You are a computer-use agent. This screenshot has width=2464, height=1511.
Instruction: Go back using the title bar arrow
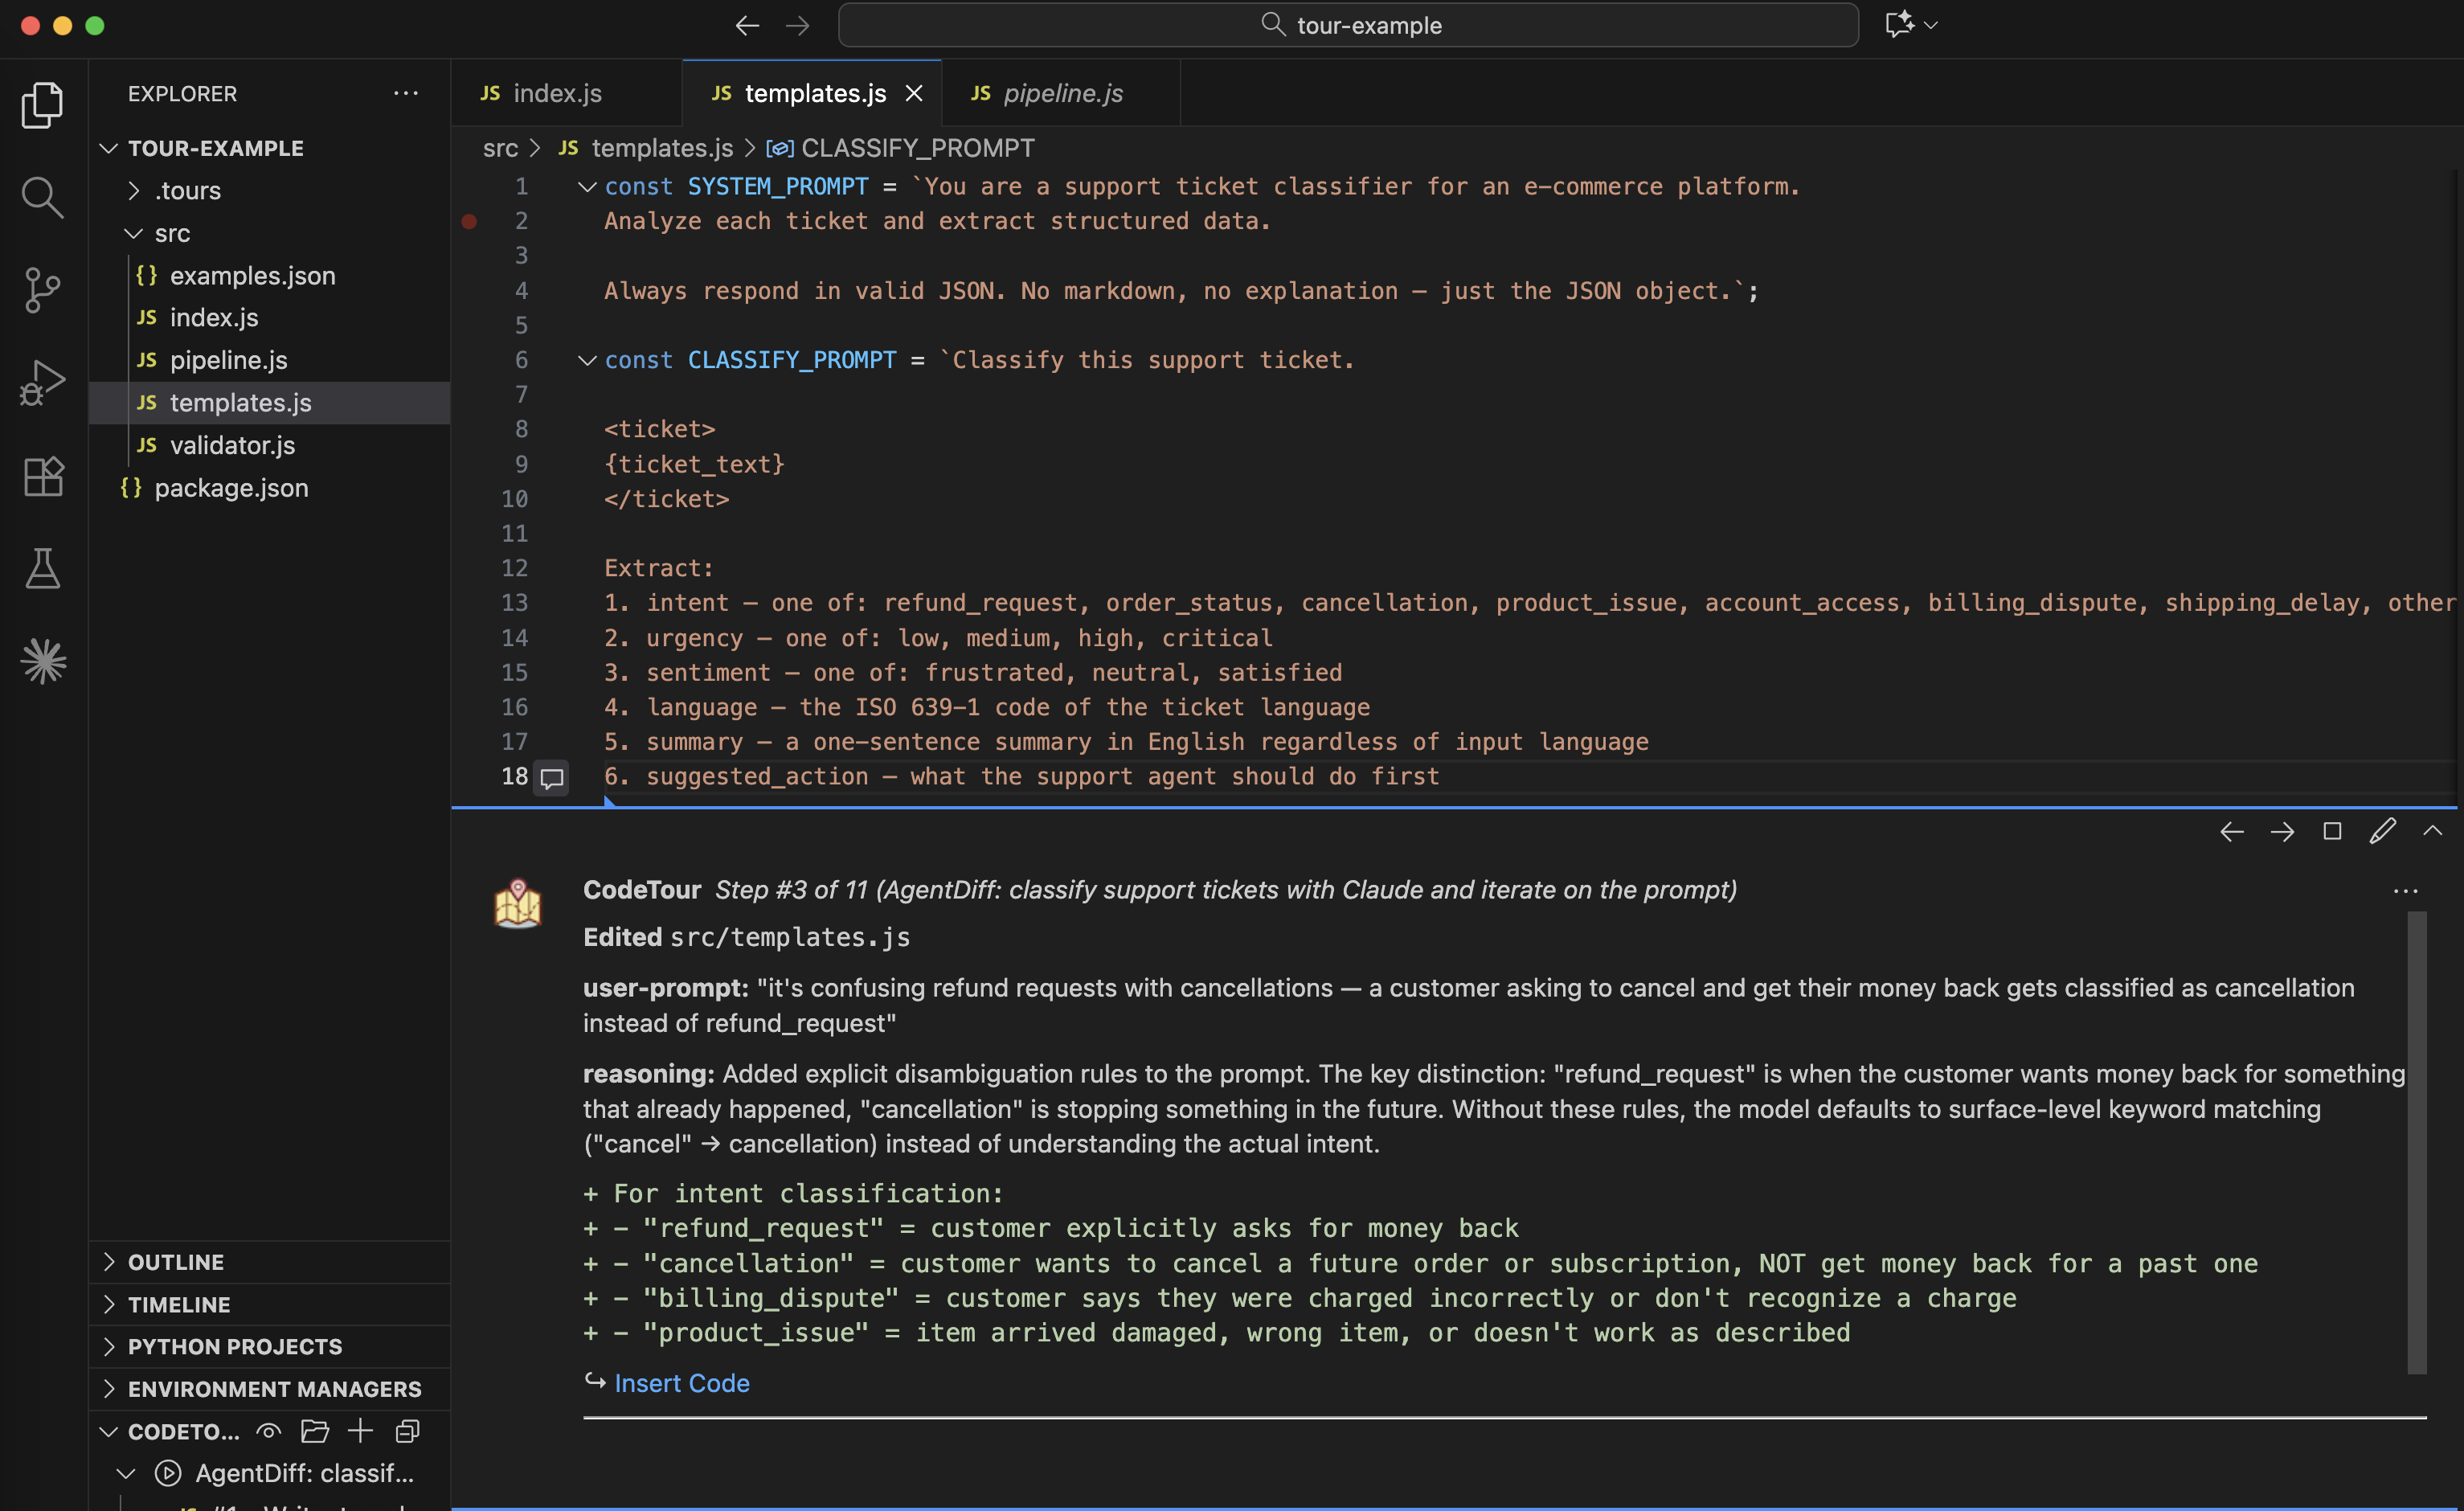tap(747, 25)
